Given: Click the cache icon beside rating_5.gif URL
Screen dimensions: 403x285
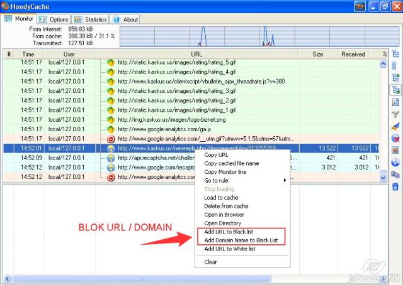Looking at the screenshot, I should [111, 62].
